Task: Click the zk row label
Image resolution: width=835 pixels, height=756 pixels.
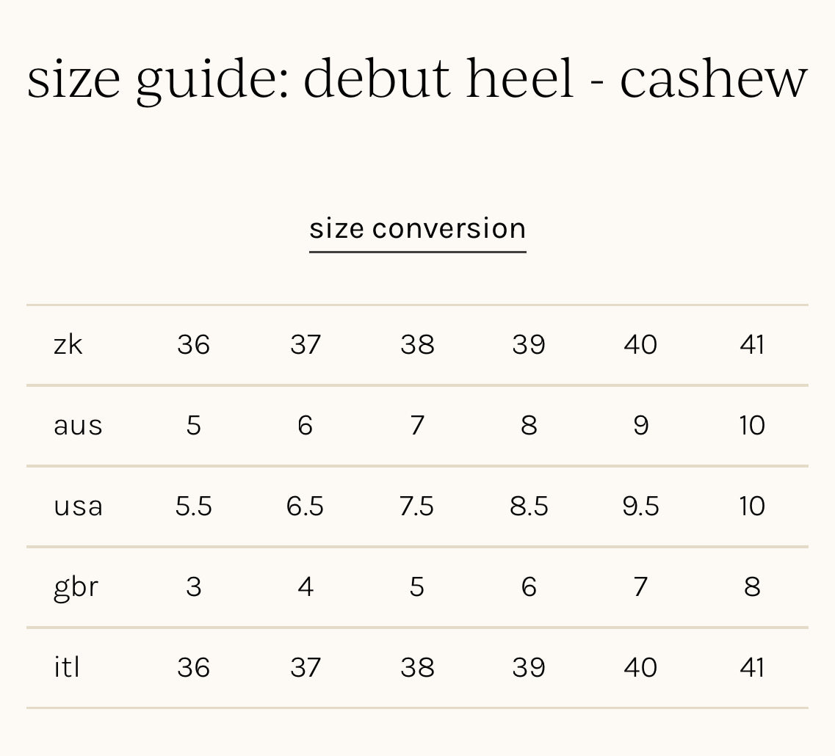Action: click(68, 344)
